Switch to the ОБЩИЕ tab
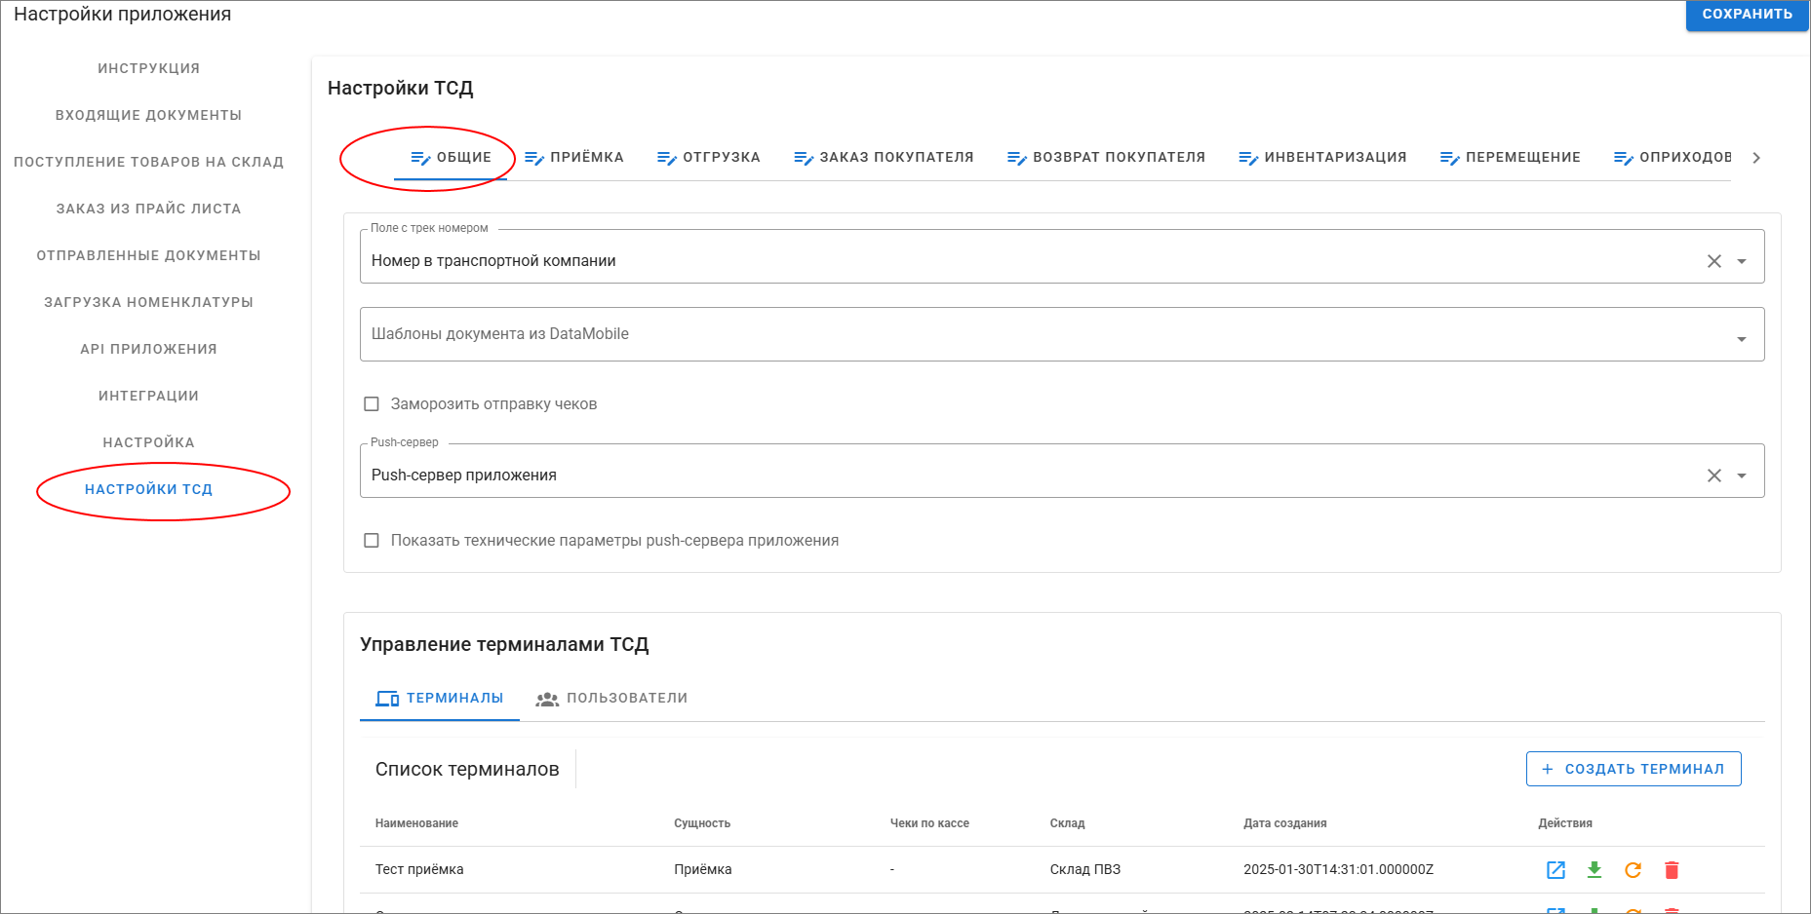 tap(451, 158)
